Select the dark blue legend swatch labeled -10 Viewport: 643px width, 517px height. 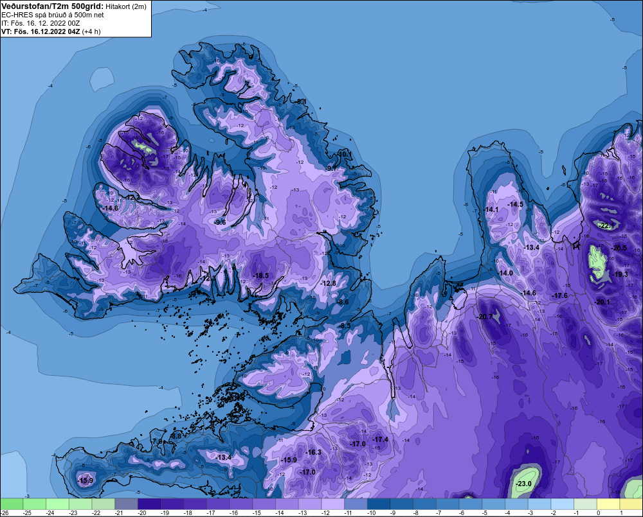click(379, 504)
